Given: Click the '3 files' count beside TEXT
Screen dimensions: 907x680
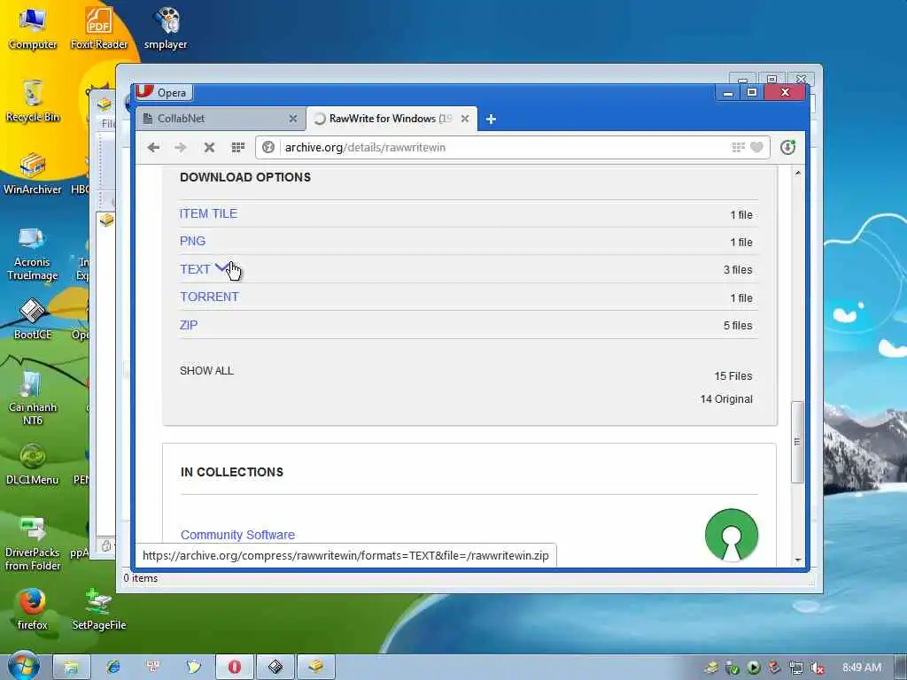Looking at the screenshot, I should [x=738, y=270].
